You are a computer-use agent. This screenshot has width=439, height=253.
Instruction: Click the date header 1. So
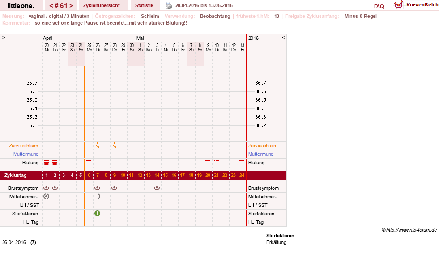[140, 47]
